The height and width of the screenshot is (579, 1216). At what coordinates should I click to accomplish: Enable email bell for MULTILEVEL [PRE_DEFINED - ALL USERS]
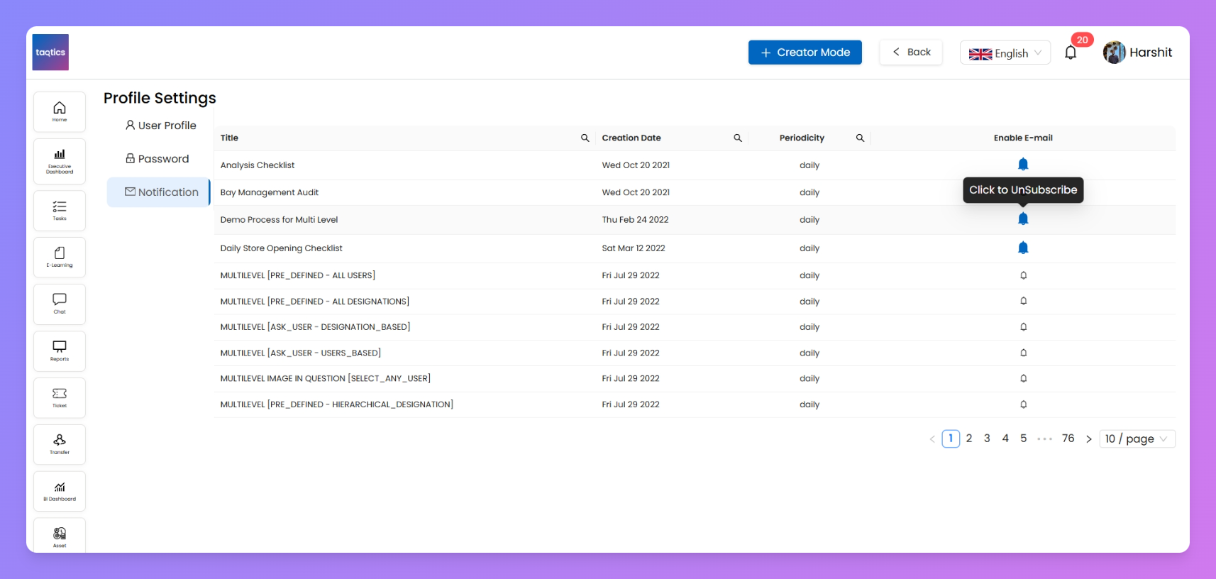click(x=1023, y=275)
